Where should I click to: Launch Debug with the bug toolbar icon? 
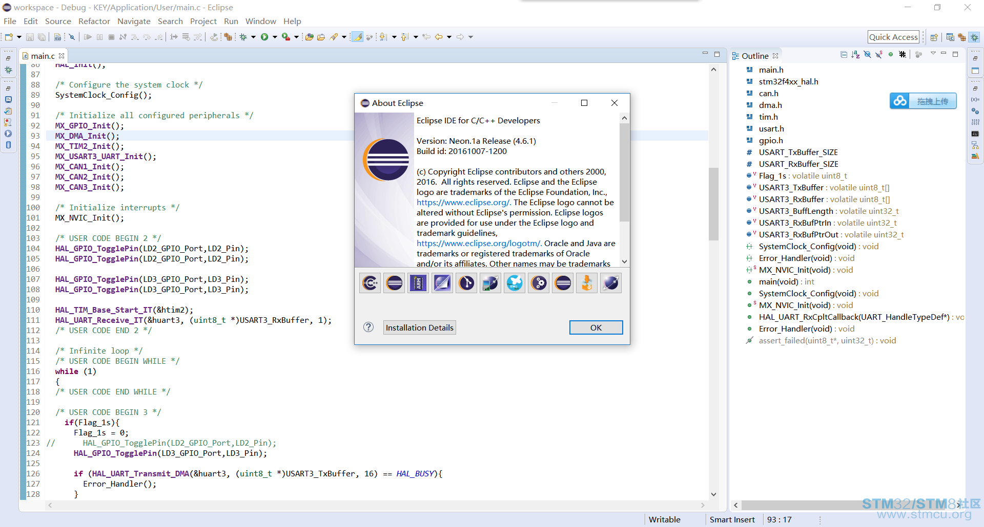pyautogui.click(x=243, y=37)
